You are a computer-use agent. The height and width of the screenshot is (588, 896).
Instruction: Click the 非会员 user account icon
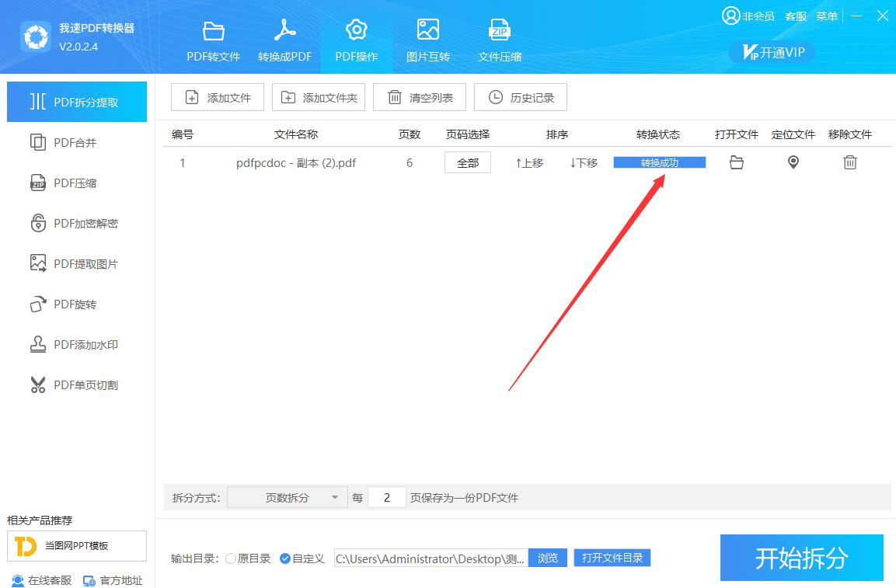(x=730, y=16)
